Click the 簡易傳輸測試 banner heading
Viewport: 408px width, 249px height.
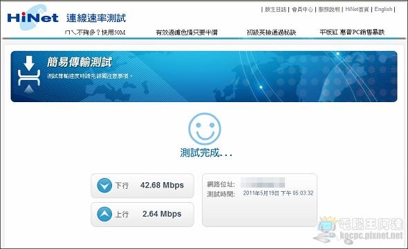pyautogui.click(x=80, y=62)
